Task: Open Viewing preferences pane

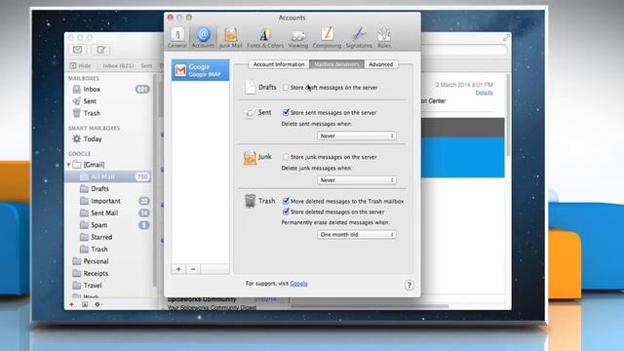Action: click(x=298, y=38)
